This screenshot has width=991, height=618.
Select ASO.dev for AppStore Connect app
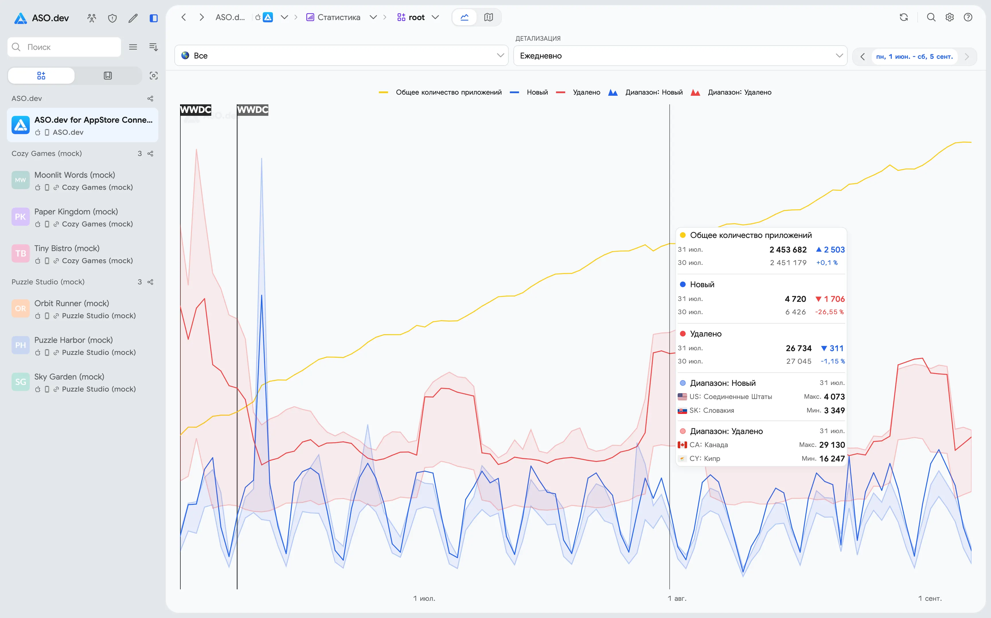pyautogui.click(x=83, y=126)
